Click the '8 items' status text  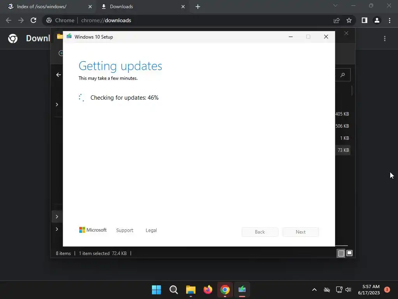(63, 253)
